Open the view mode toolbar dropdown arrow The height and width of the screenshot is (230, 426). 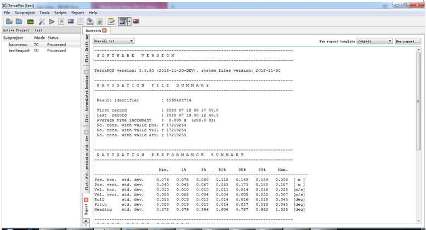coord(129,21)
